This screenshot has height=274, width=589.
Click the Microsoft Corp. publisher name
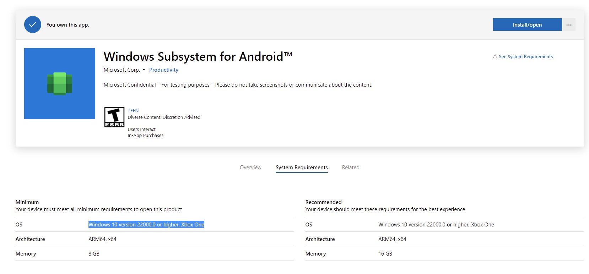point(121,70)
